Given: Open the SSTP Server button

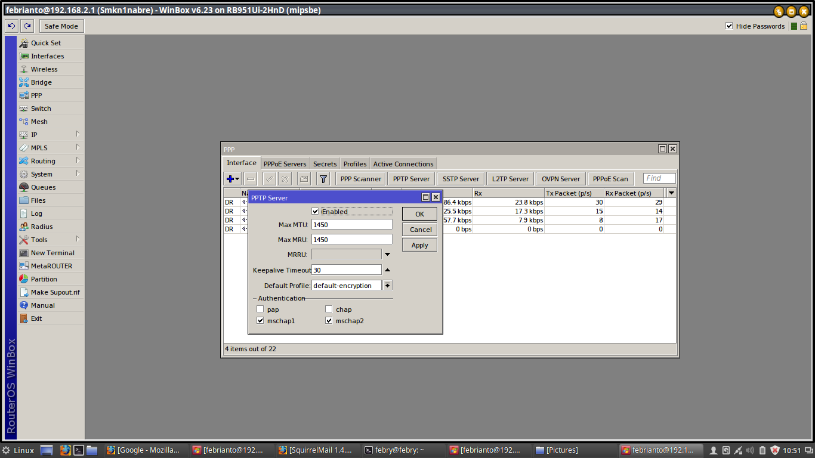Looking at the screenshot, I should point(461,179).
